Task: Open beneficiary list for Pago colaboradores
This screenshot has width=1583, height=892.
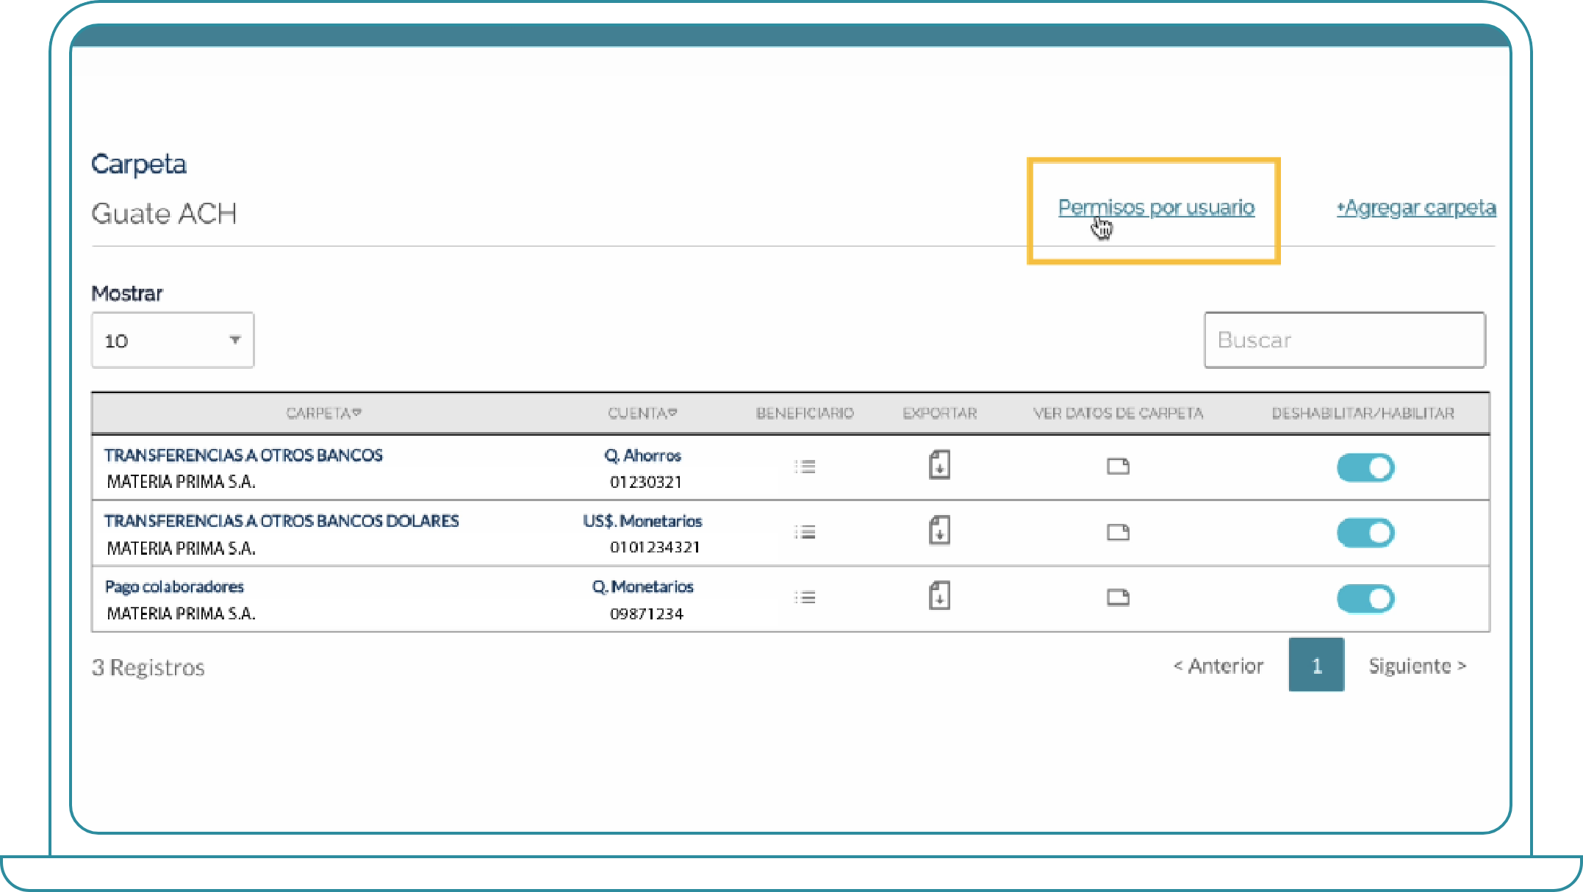Action: (x=805, y=597)
